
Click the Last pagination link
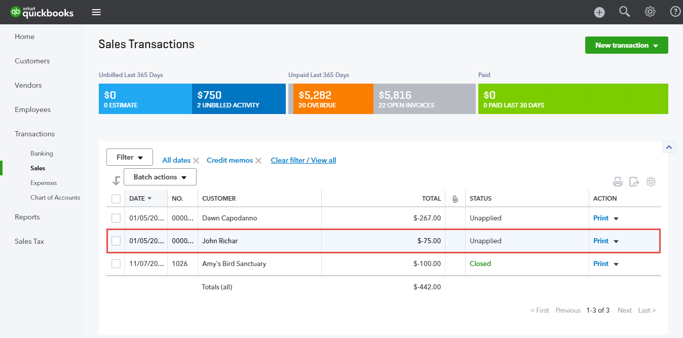(647, 310)
